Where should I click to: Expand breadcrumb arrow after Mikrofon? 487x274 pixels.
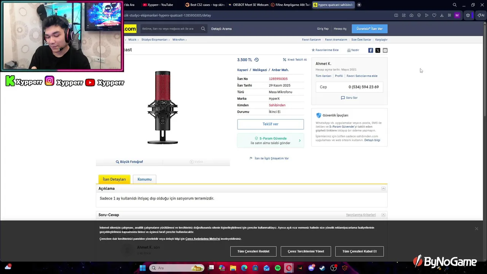click(x=186, y=40)
